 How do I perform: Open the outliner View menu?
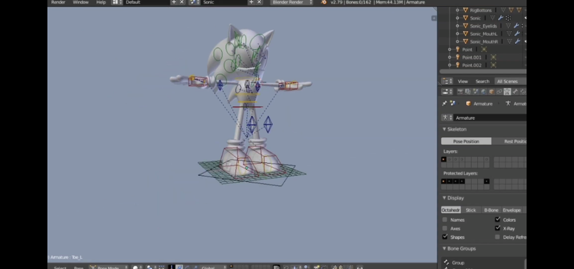pyautogui.click(x=463, y=81)
